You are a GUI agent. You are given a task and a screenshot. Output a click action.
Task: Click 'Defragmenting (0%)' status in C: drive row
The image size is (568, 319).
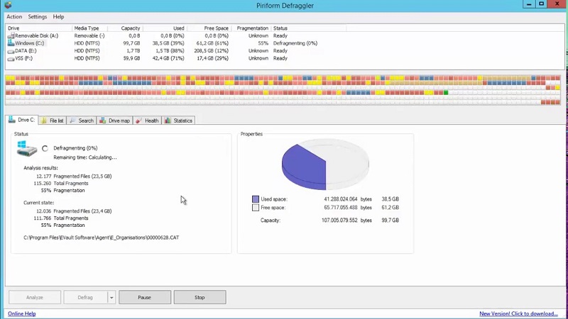[x=295, y=43]
